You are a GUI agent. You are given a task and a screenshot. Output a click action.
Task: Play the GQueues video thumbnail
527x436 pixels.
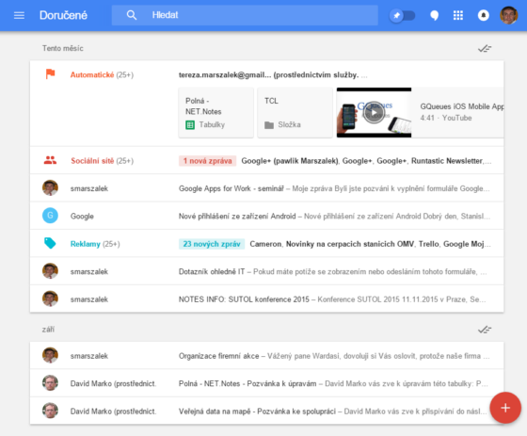click(374, 113)
